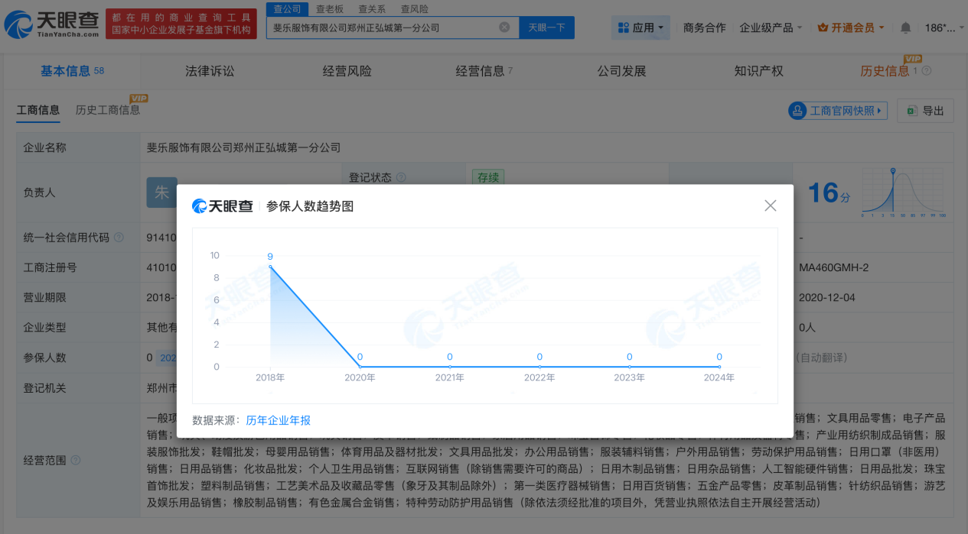Close the 参保人数趋势图 popup
The width and height of the screenshot is (968, 534).
pos(770,206)
